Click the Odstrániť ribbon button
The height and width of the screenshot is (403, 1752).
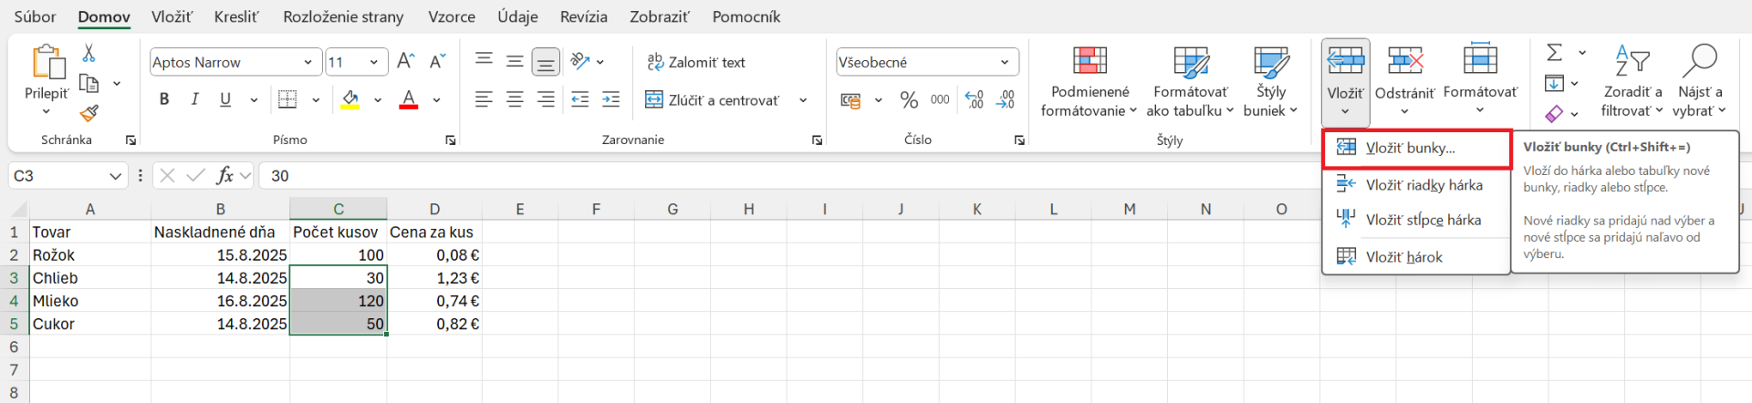click(x=1404, y=82)
